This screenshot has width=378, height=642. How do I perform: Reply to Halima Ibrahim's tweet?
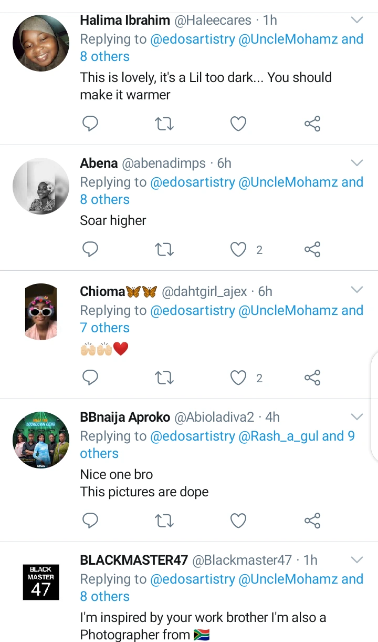tap(91, 124)
